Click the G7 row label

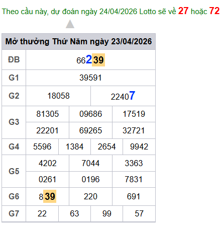[x=14, y=213]
